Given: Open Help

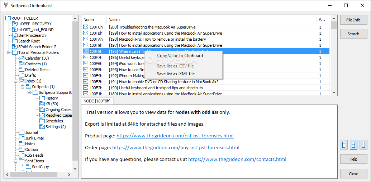Looking at the screenshot, I should point(353,160).
